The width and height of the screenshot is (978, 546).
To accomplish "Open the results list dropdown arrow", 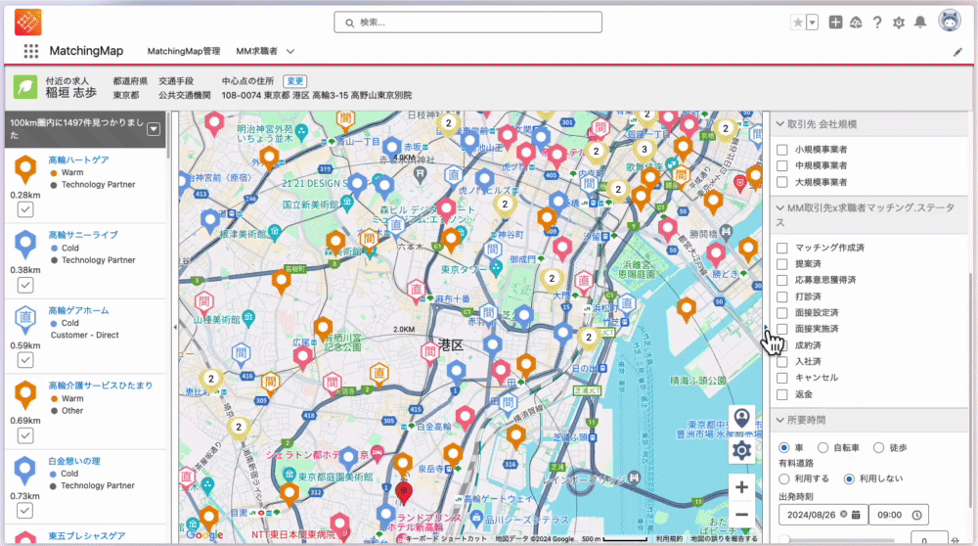I will [154, 128].
